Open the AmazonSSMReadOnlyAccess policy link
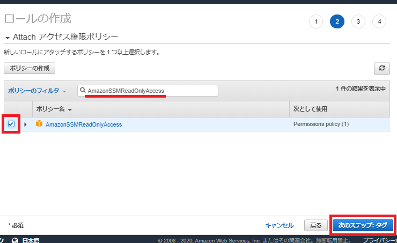This screenshot has width=397, height=243. pos(84,124)
